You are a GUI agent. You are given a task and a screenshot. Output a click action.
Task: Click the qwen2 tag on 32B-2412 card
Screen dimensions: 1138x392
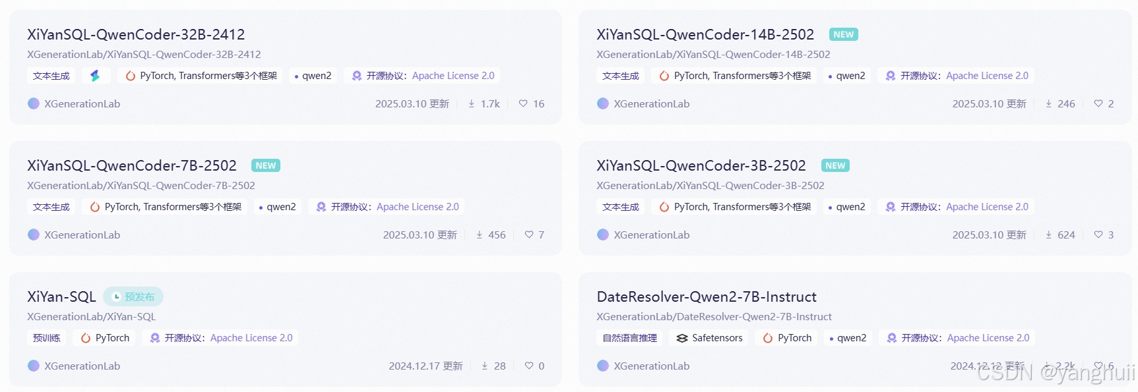313,76
